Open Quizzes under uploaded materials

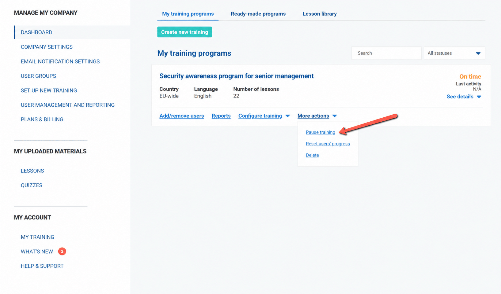point(32,185)
